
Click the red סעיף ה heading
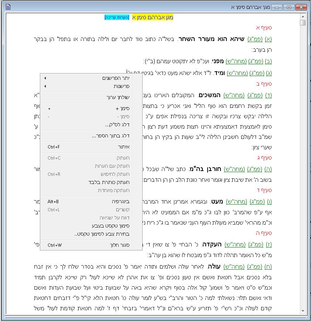264,233
